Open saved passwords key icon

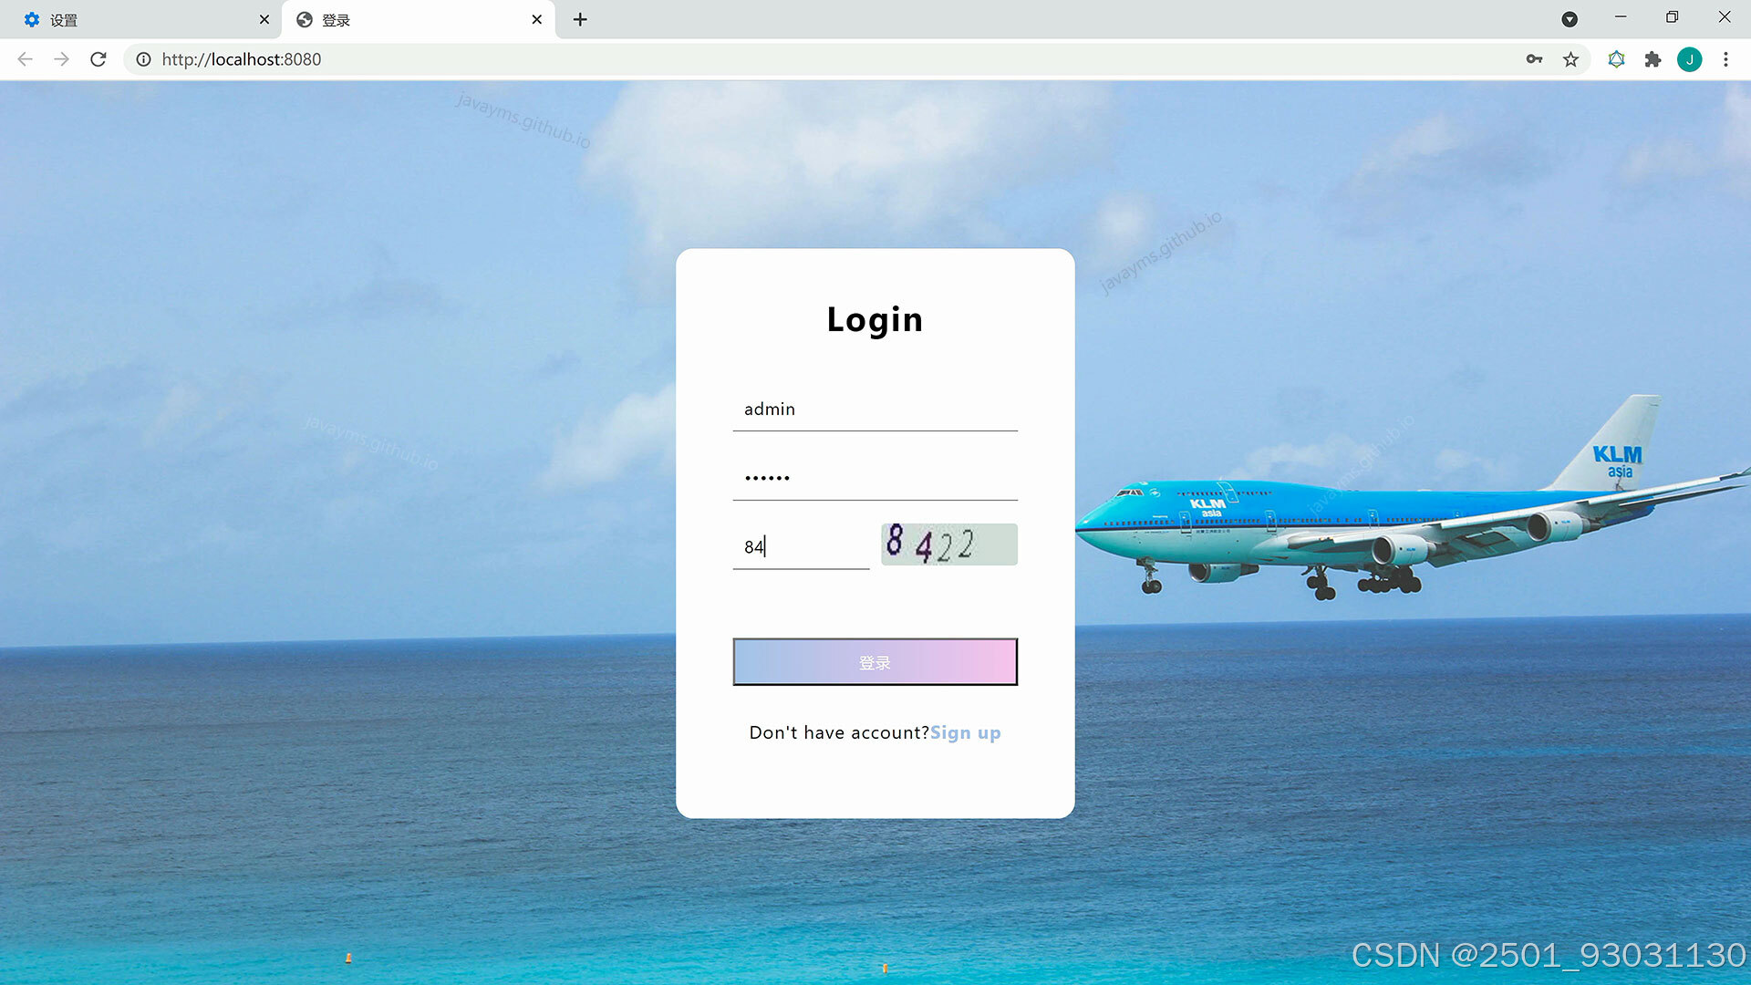coord(1534,59)
